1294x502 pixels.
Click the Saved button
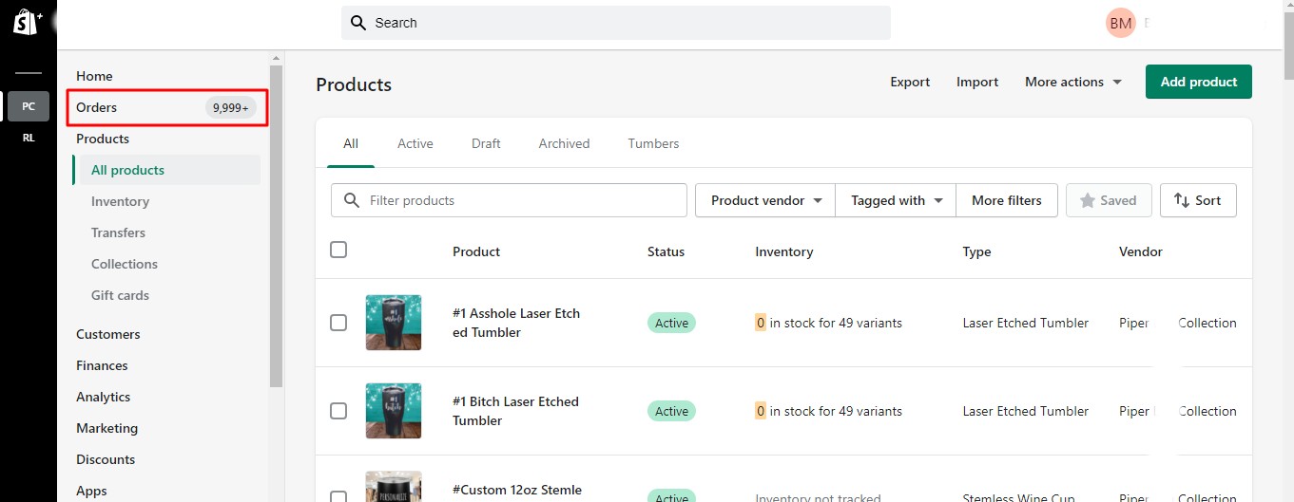(x=1109, y=200)
